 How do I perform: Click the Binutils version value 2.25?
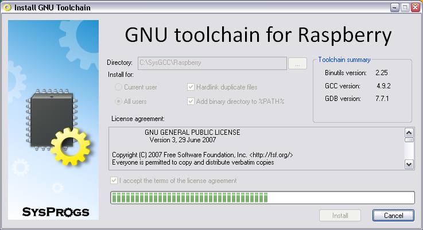click(x=382, y=73)
